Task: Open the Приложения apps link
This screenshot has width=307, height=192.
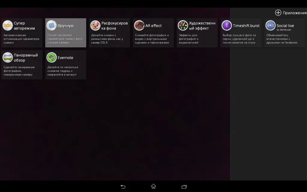Action: (x=295, y=13)
